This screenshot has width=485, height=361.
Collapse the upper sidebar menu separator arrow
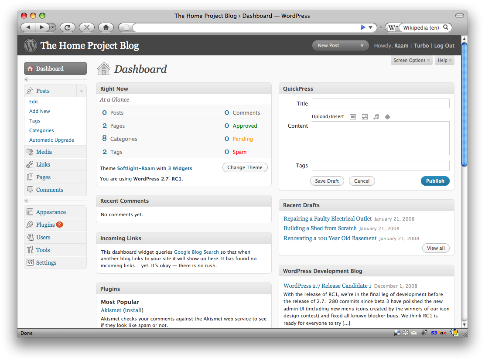pyautogui.click(x=26, y=80)
